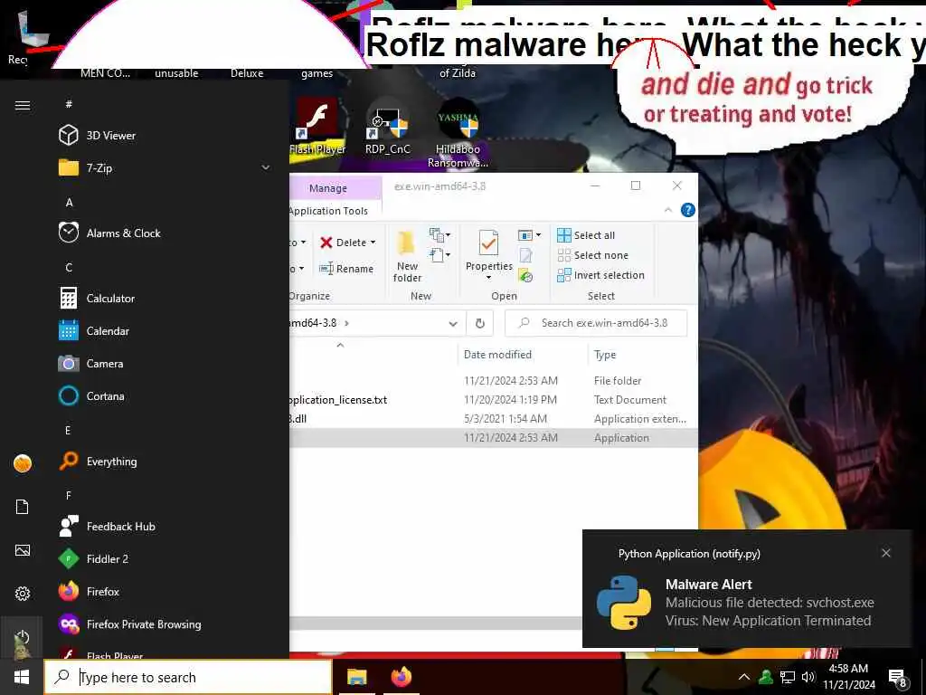Click the Start menu hamburger expand button
The height and width of the screenshot is (695, 926).
point(23,105)
